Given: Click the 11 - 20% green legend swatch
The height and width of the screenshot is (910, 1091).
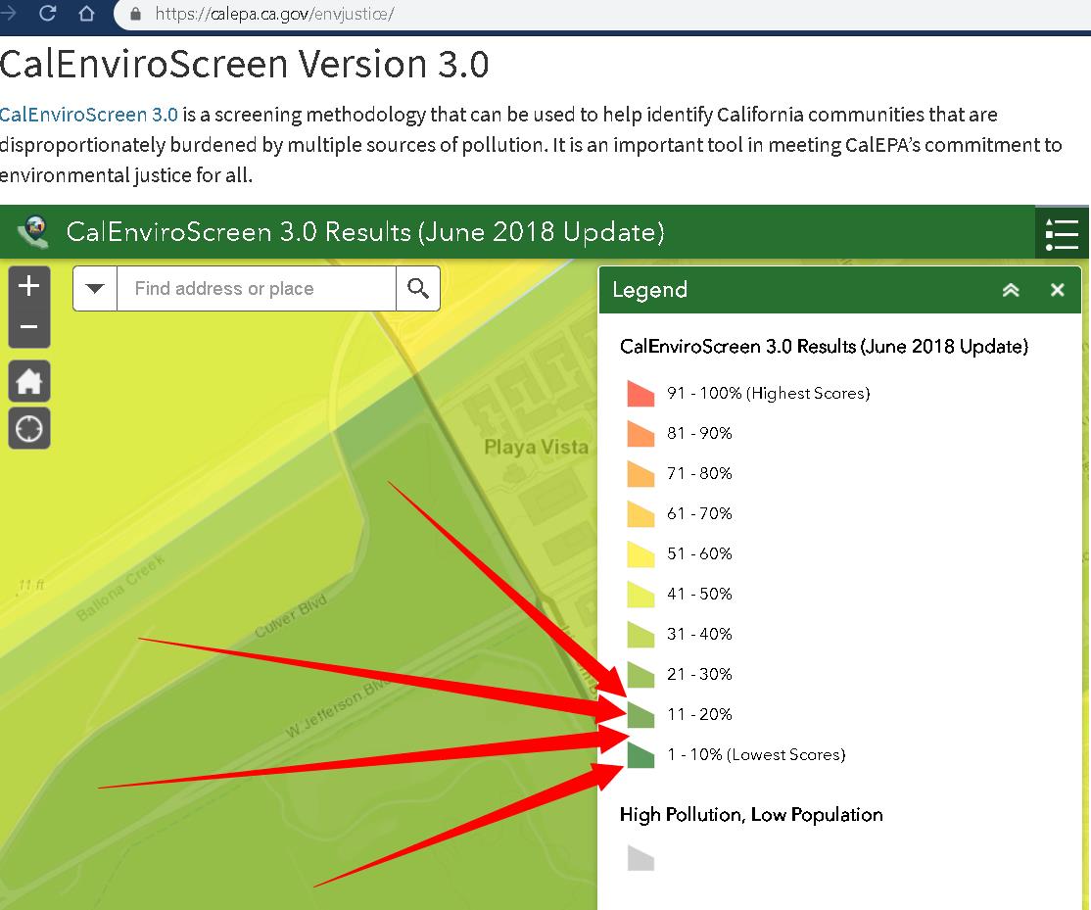Looking at the screenshot, I should pos(640,714).
